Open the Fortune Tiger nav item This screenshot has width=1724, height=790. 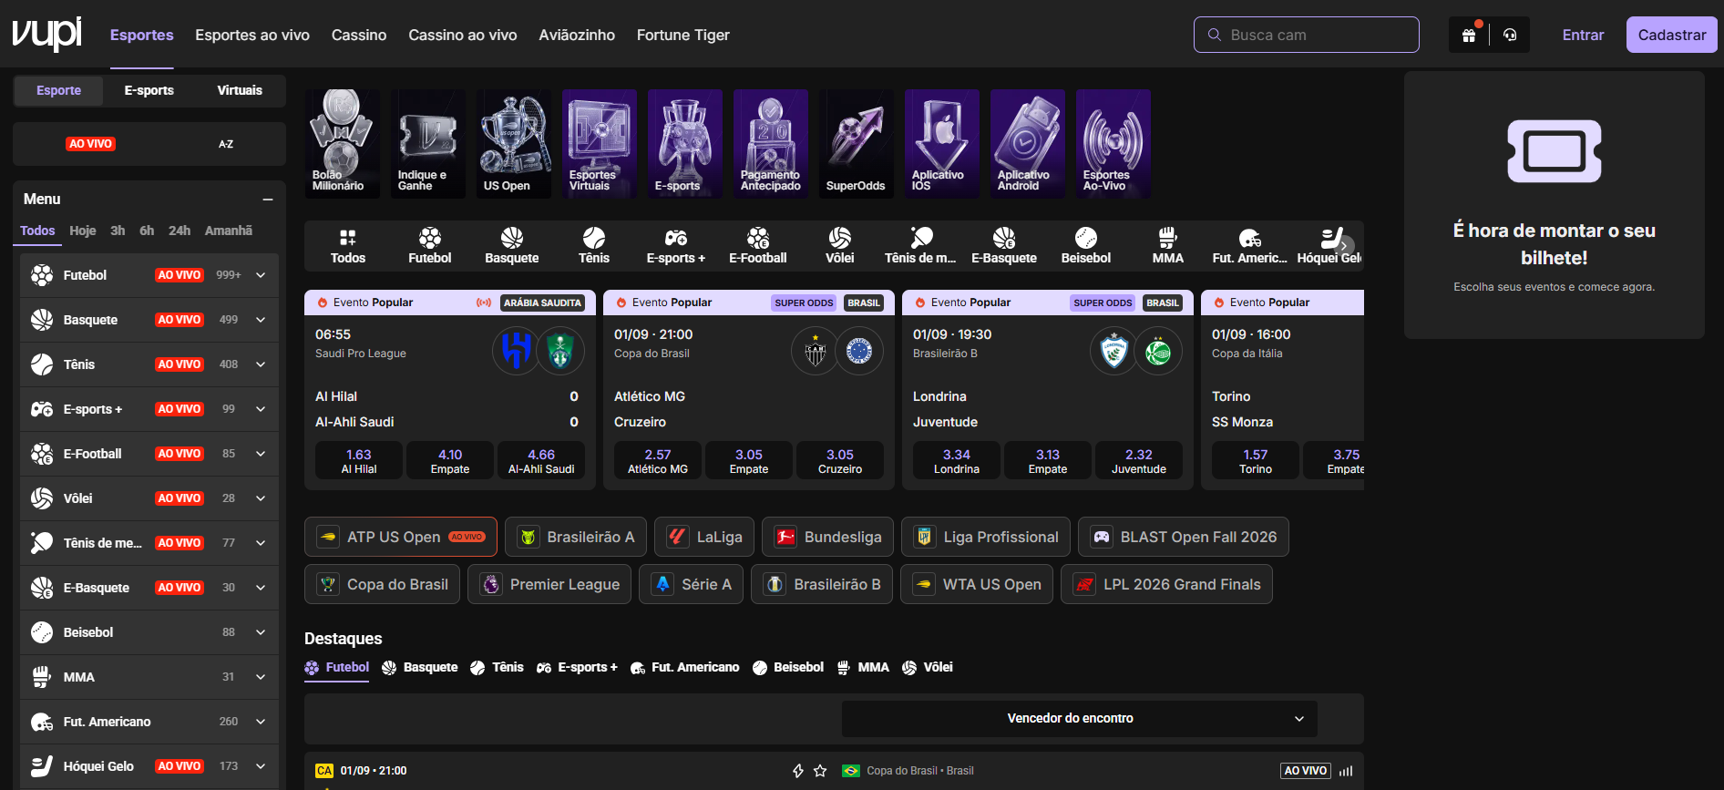(683, 35)
